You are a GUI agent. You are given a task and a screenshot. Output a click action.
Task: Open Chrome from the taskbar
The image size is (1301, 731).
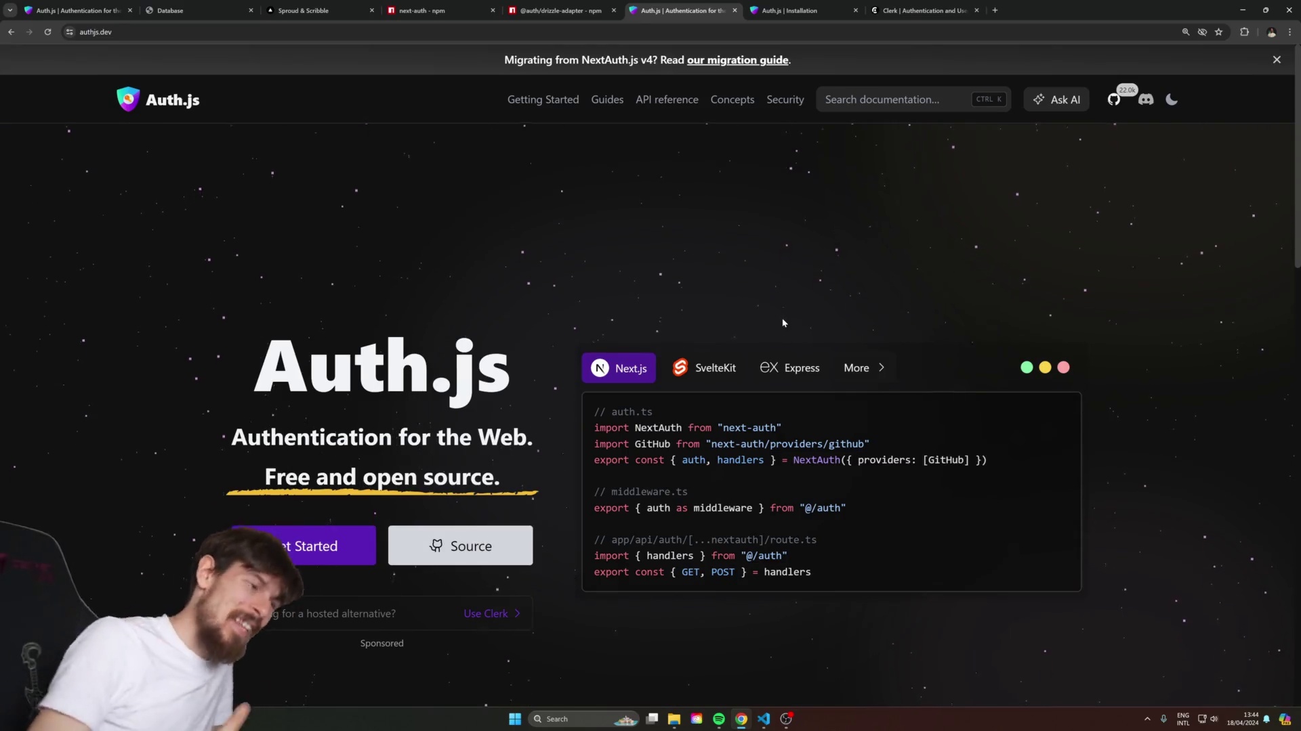741,719
